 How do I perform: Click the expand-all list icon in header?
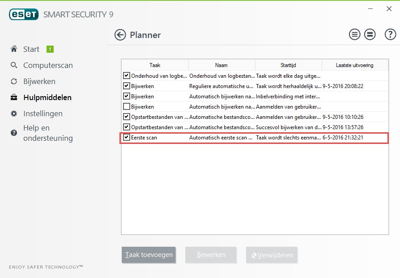coord(355,35)
